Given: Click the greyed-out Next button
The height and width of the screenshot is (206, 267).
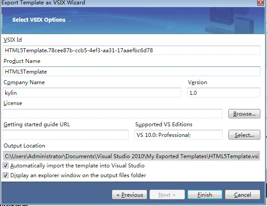Looking at the screenshot, I should pos(167,194).
